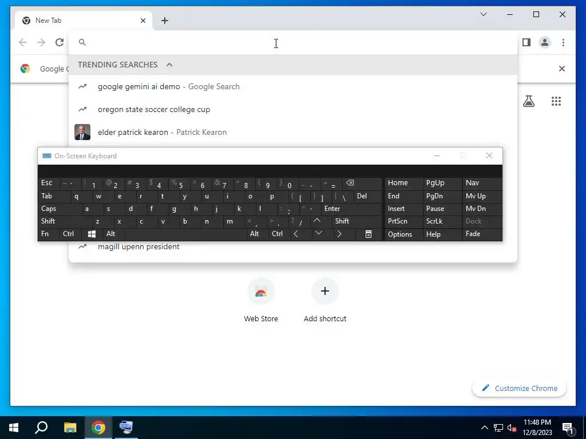Click the context menu key icon
The image size is (586, 439).
click(x=369, y=234)
